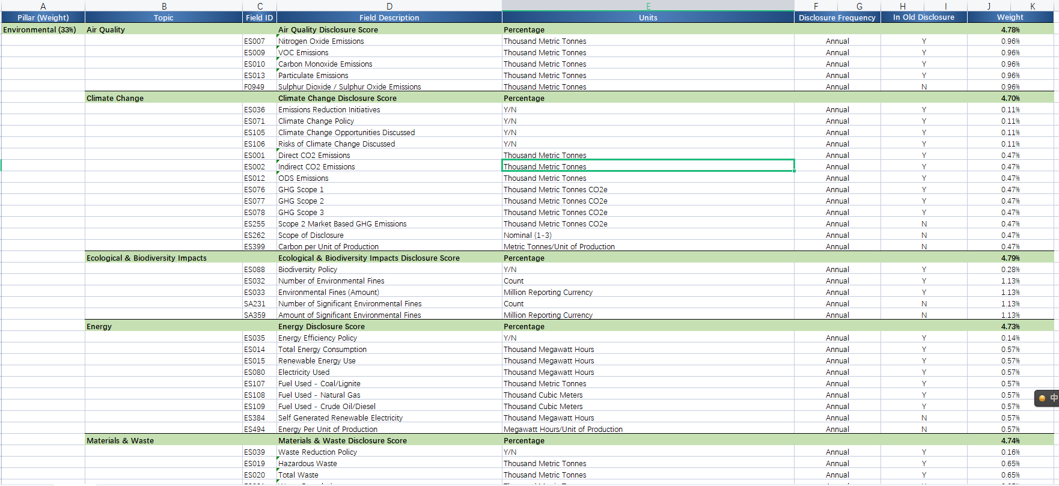
Task: Click the 'Biodiversity Policy' cell
Action: pos(389,269)
